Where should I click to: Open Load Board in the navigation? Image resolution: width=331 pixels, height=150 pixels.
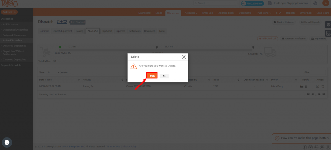[x=323, y=13]
